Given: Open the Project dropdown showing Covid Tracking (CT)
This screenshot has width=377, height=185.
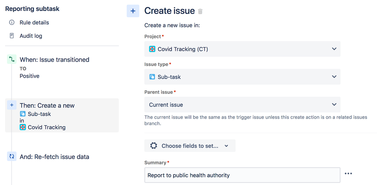Looking at the screenshot, I should tap(242, 49).
